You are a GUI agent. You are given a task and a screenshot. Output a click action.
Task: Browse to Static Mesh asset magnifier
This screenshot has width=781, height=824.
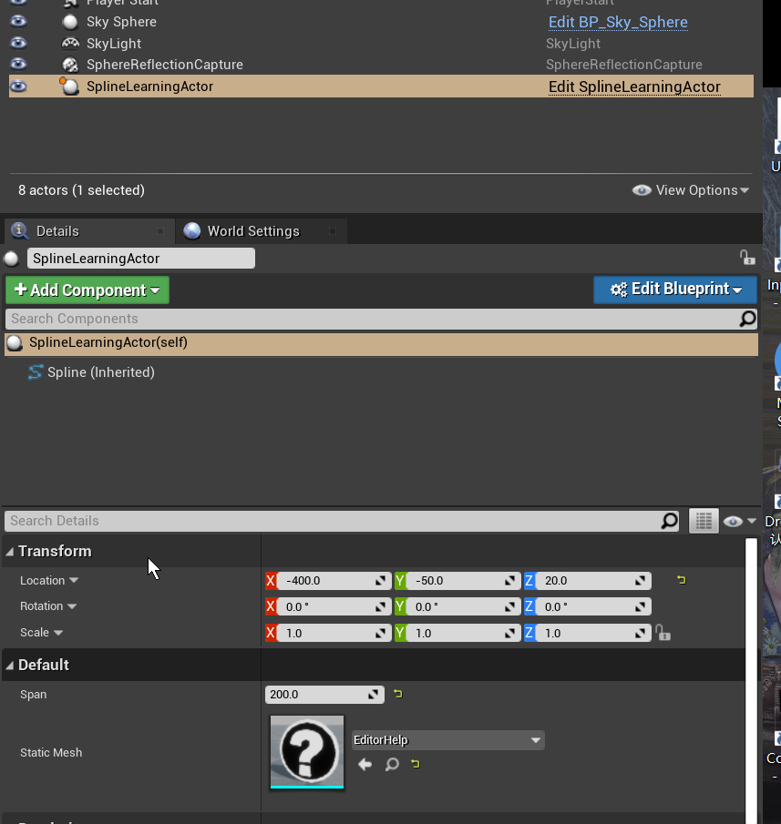pyautogui.click(x=392, y=764)
